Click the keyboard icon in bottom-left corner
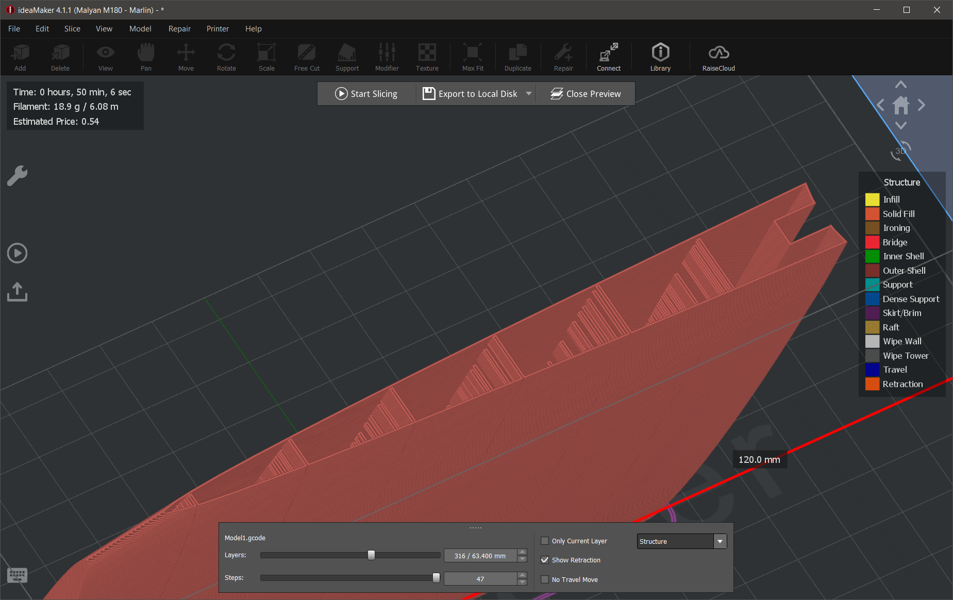Viewport: 953px width, 600px height. coord(17,575)
